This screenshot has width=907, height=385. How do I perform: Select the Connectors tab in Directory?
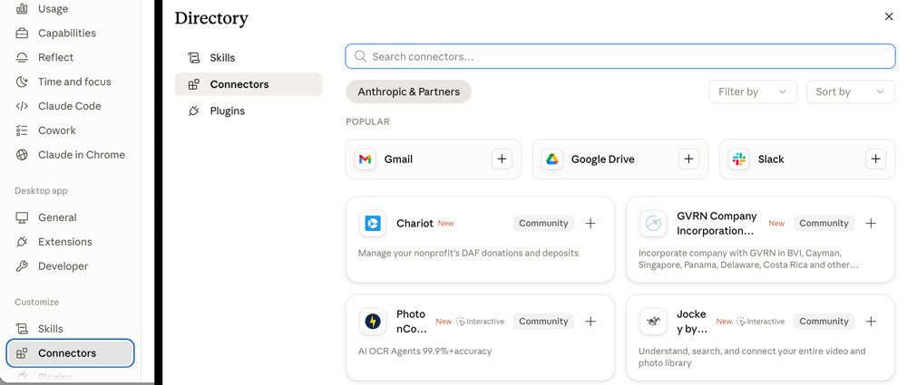249,84
